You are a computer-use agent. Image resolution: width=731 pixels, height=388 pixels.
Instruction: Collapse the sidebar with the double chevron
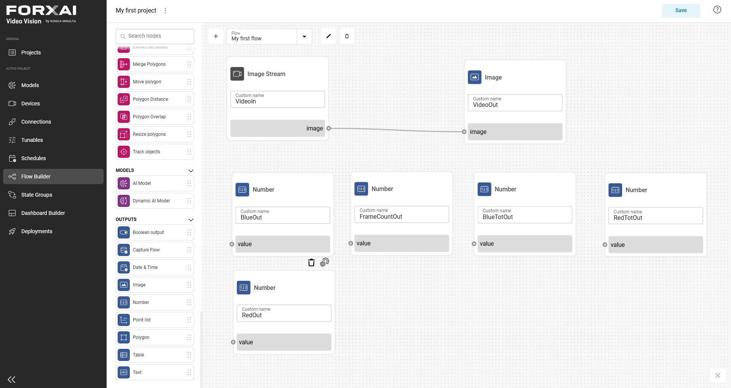(11, 379)
